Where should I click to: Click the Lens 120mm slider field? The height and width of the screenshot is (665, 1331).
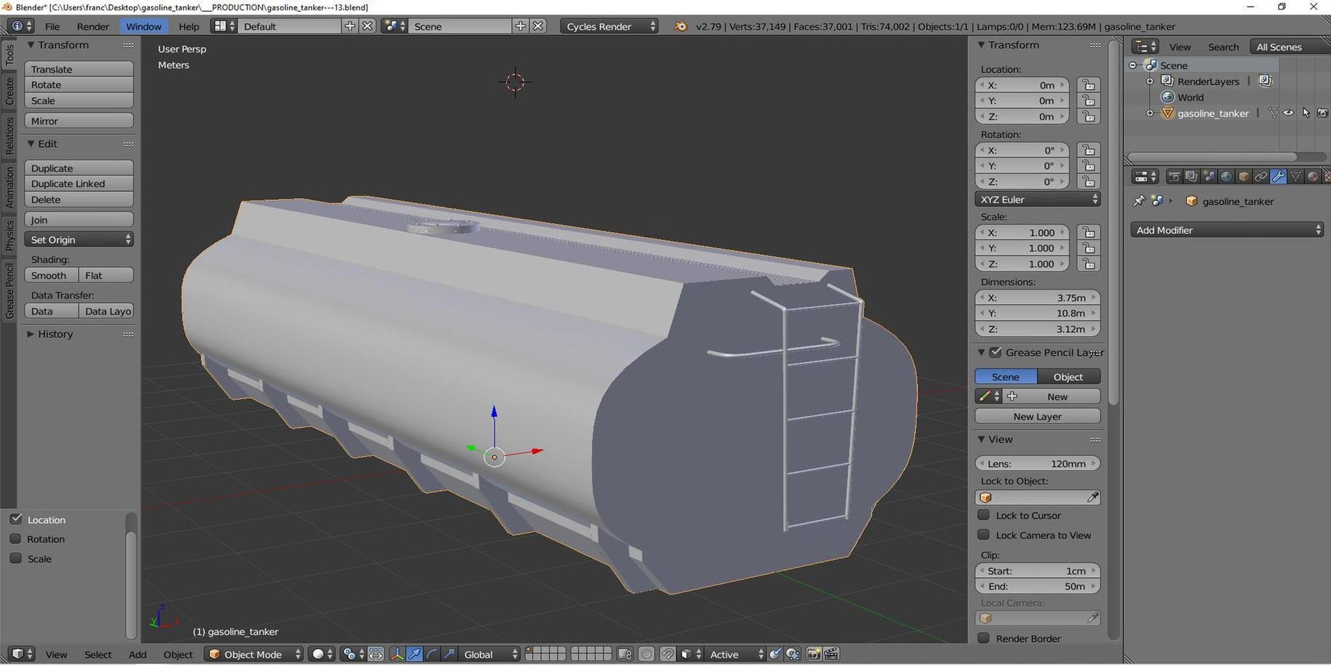coord(1037,463)
